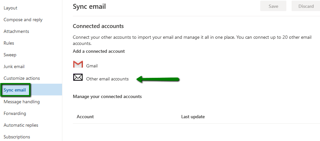Go to Compose and reply settings
320x141 pixels.
tap(23, 20)
